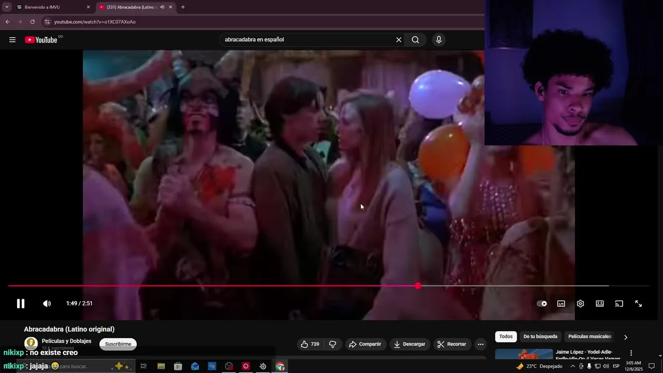
Task: Select the De tu búsqueda chip
Action: point(540,337)
